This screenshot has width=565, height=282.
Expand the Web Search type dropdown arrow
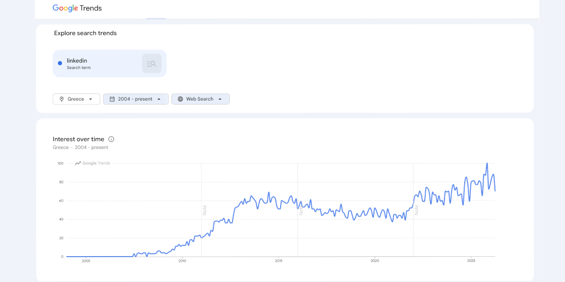(220, 99)
